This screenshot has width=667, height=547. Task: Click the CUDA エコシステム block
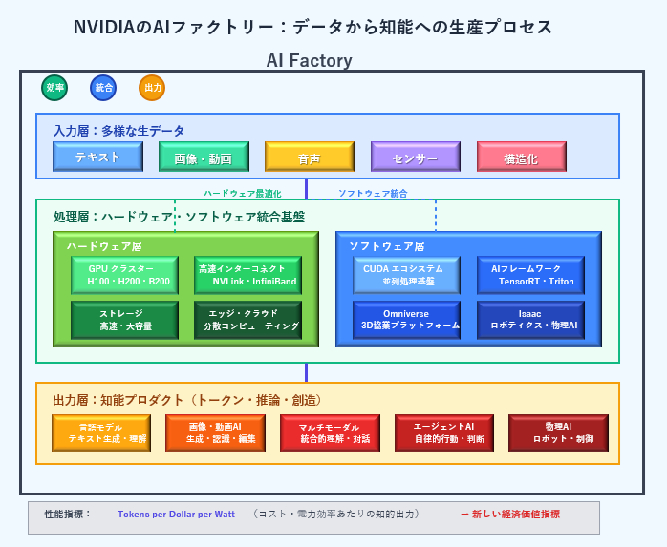coord(407,275)
